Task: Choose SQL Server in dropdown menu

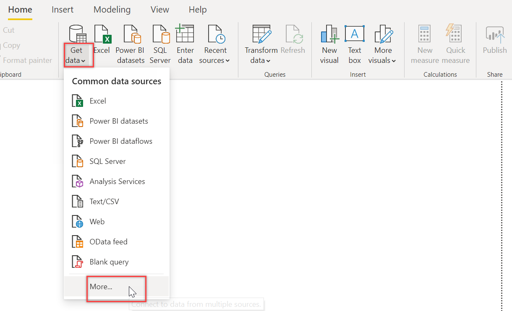Action: 117,161
